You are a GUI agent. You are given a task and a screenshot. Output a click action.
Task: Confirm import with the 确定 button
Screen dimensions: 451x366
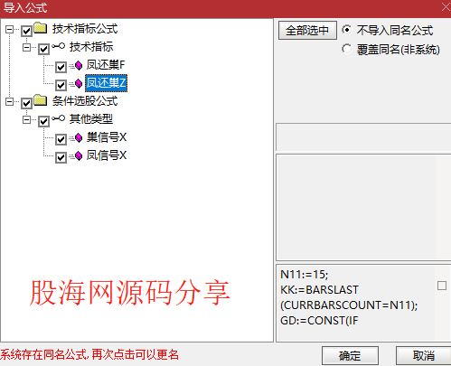click(350, 356)
